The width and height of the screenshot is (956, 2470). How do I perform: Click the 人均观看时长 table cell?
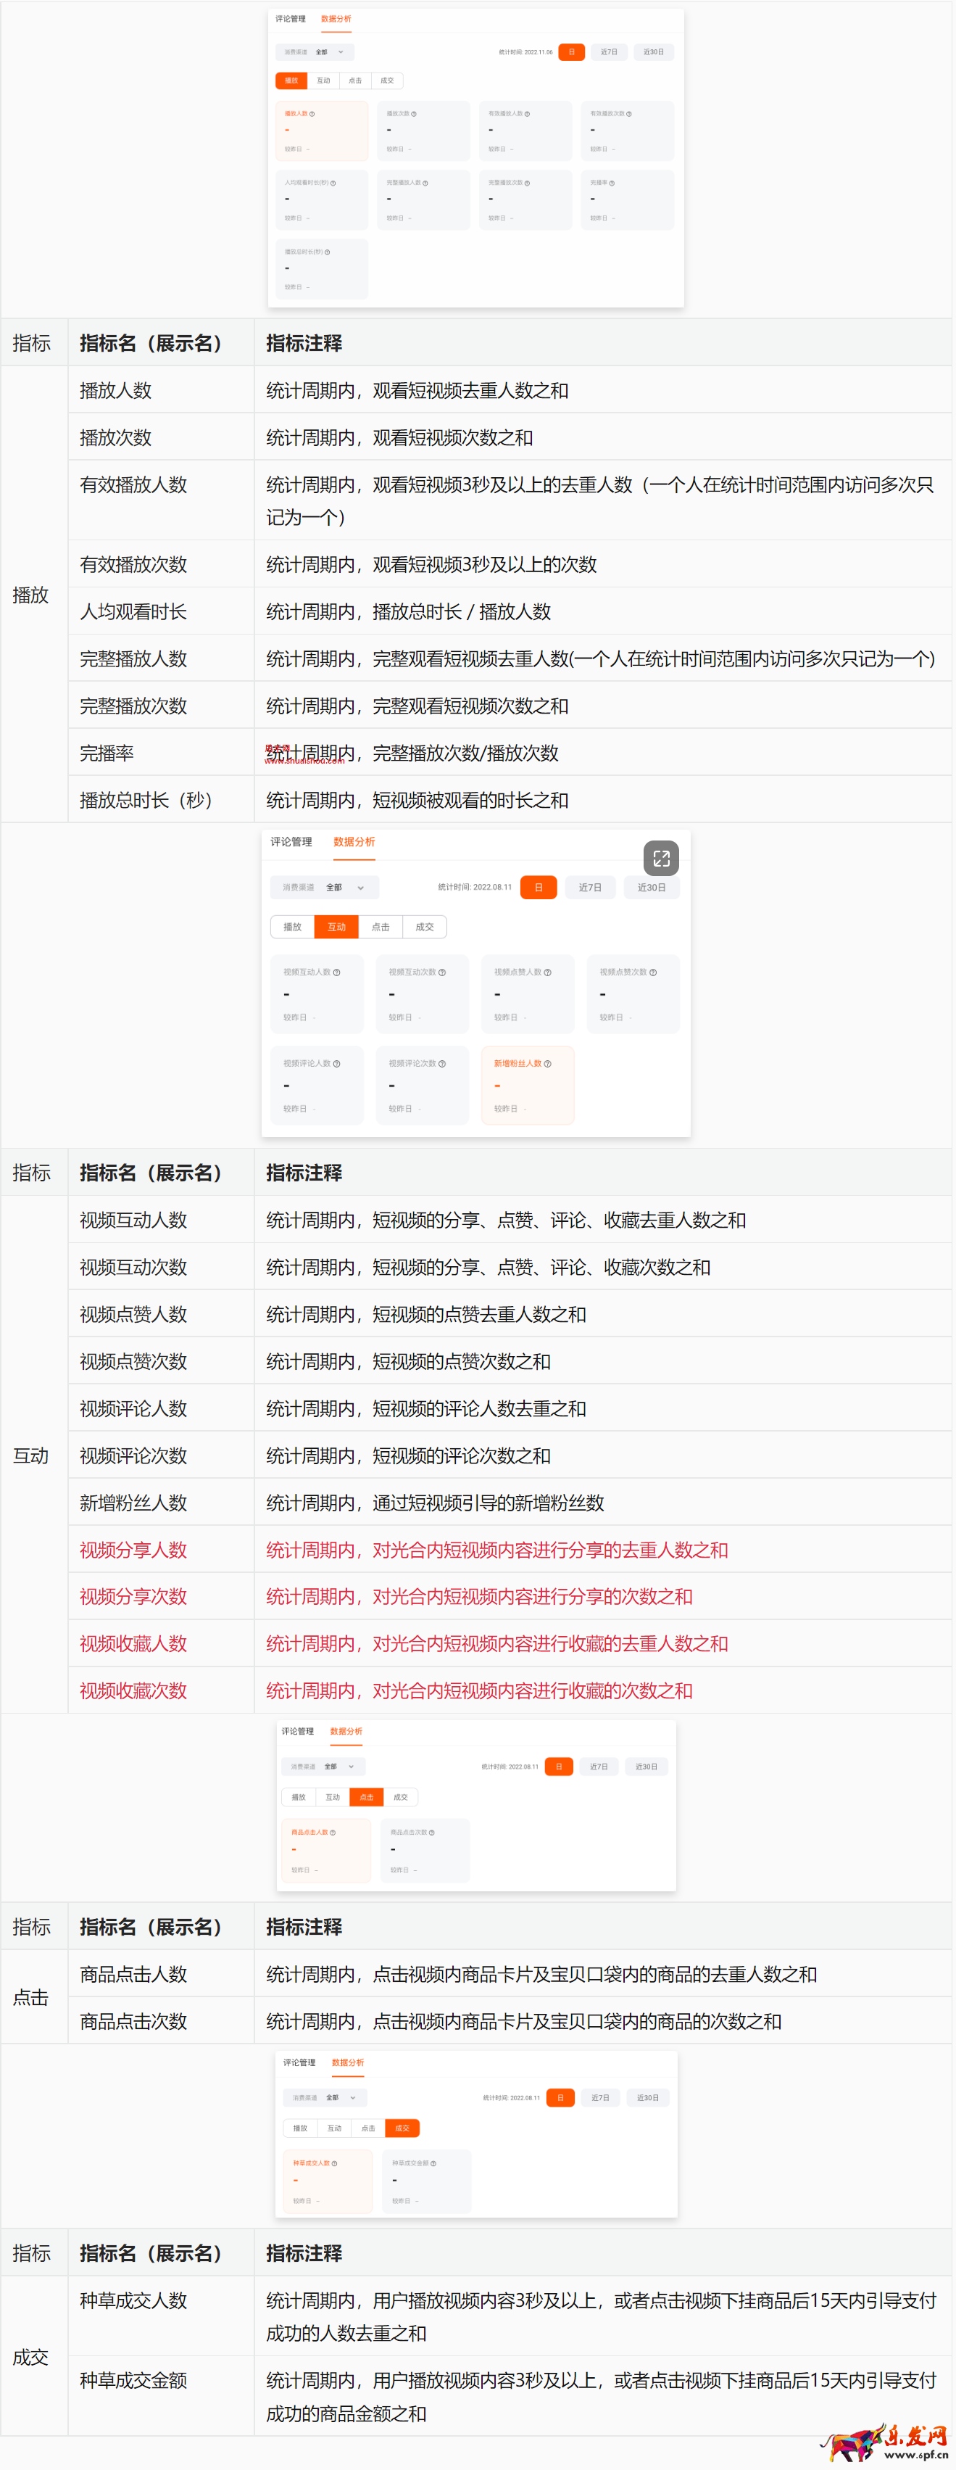pyautogui.click(x=161, y=612)
